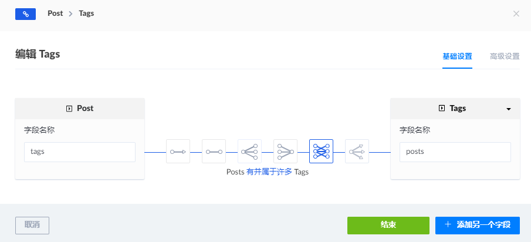Expand the Tags header selector
The height and width of the screenshot is (242, 531).
point(455,109)
